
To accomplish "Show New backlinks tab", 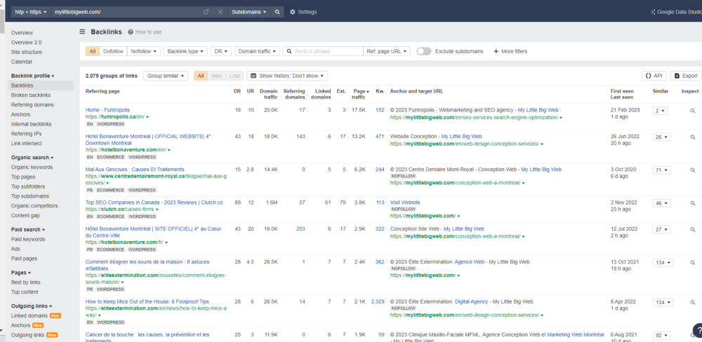I will tap(217, 76).
